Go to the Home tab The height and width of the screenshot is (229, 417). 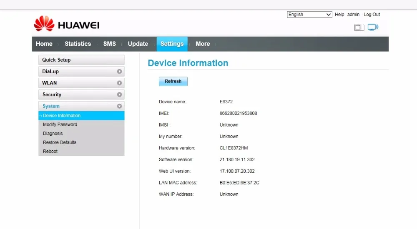[44, 44]
